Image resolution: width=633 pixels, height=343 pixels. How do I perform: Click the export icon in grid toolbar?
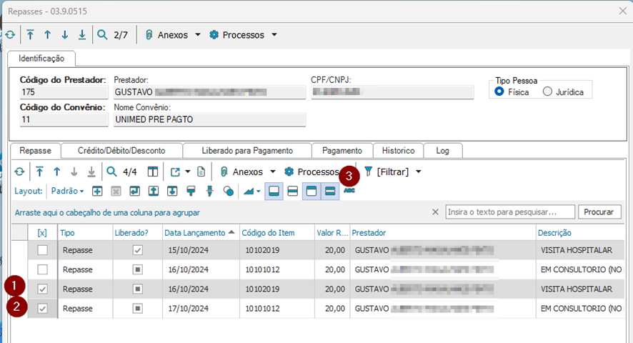(175, 171)
